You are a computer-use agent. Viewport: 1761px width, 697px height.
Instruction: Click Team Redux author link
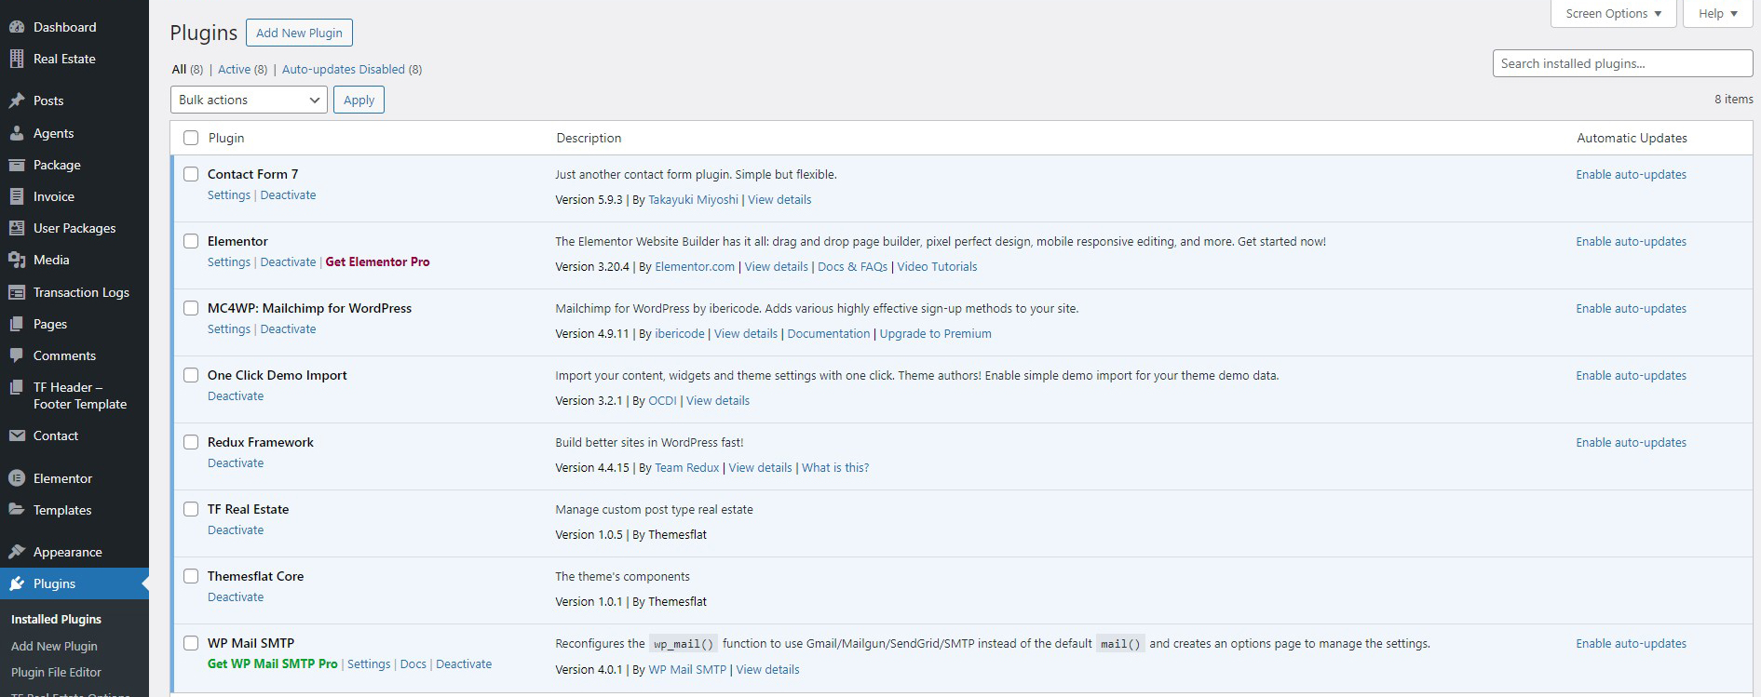[686, 467]
